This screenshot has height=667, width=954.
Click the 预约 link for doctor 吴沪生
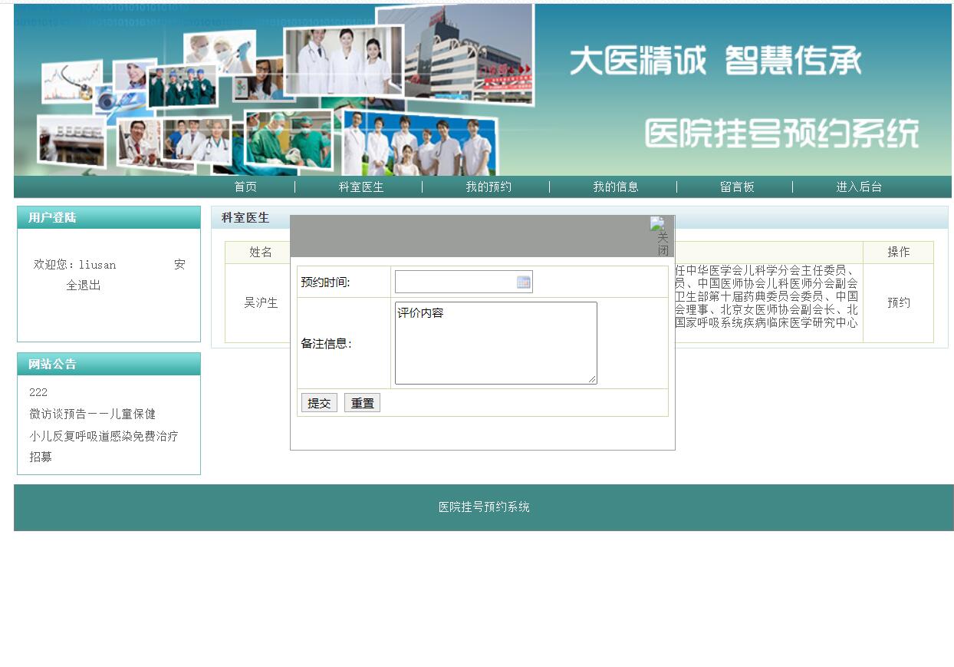click(898, 302)
